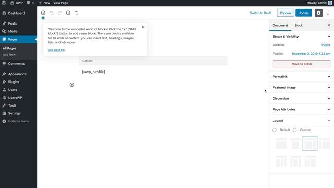Click Collapse menu in sidebar
334x188 pixels.
(x=18, y=121)
